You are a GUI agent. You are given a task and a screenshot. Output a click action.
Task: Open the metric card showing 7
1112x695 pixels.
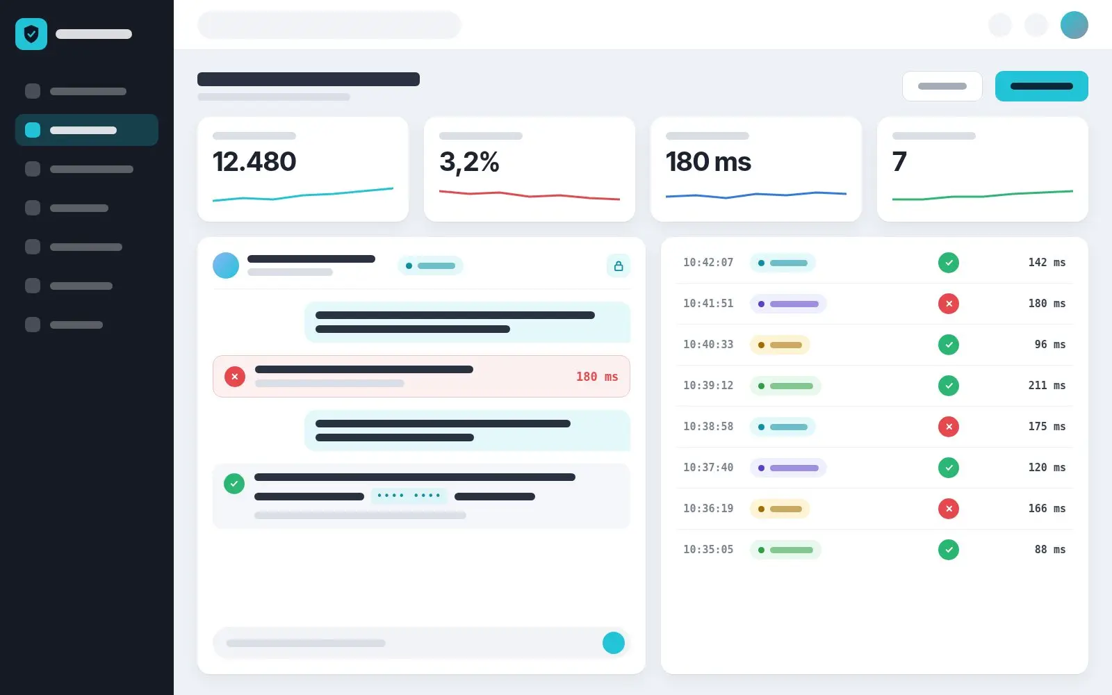(983, 169)
